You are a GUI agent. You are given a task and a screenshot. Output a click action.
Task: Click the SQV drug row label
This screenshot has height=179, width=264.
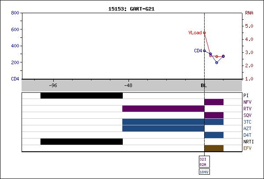tap(247, 116)
